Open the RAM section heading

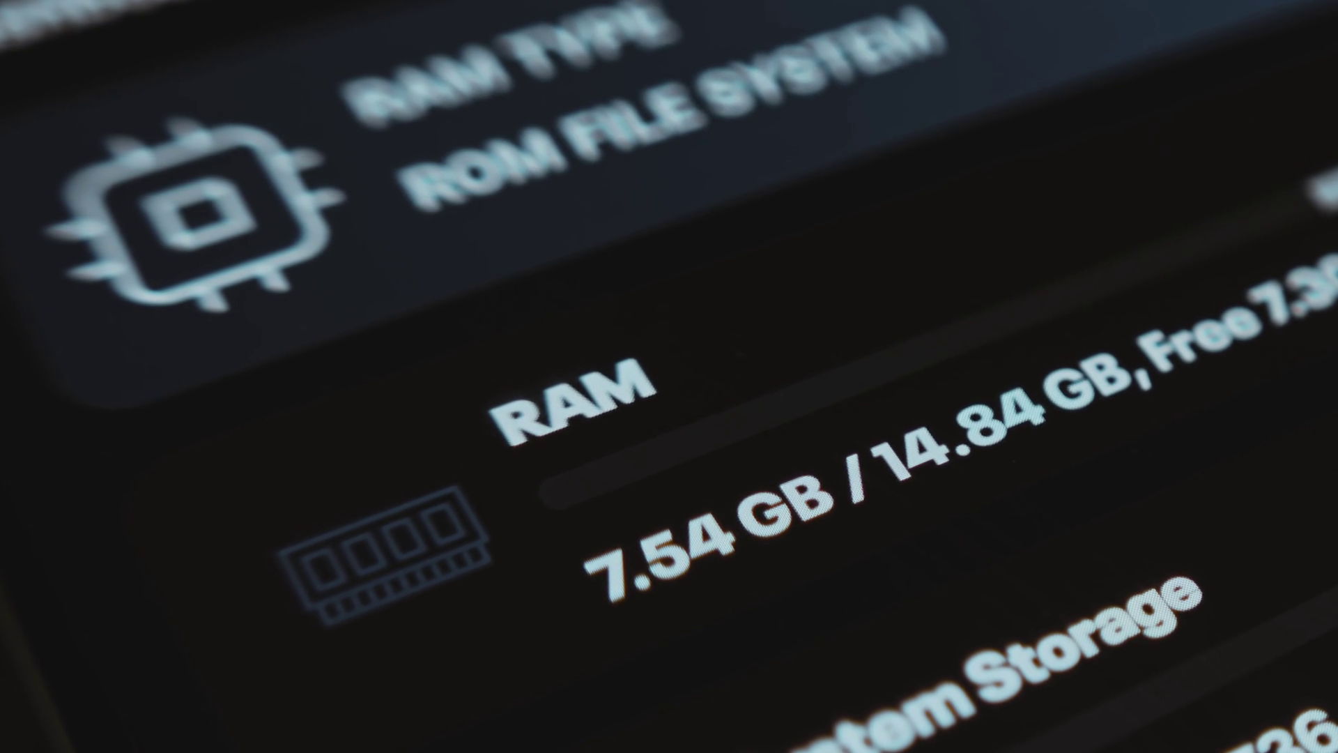pos(572,403)
